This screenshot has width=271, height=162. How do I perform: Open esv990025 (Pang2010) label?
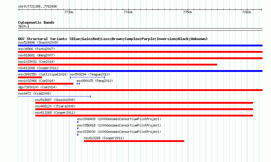click(95, 81)
